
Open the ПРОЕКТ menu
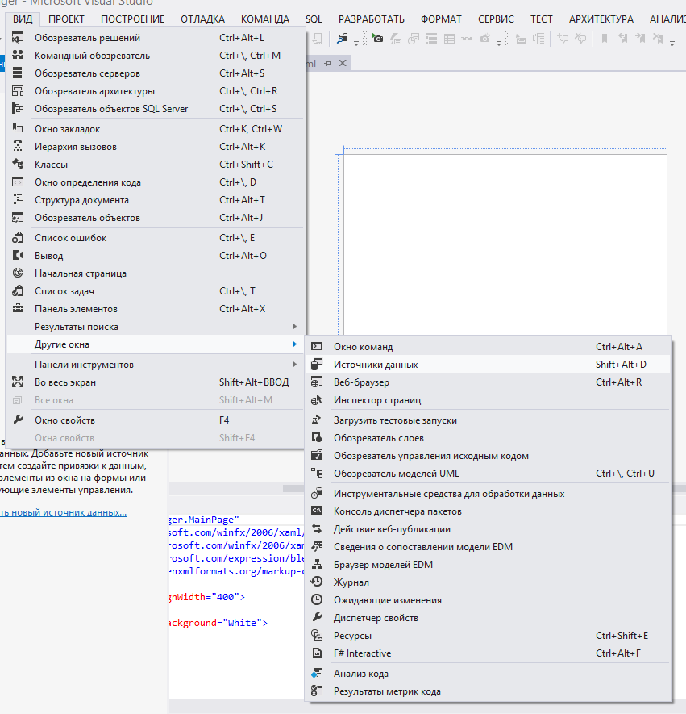point(66,19)
